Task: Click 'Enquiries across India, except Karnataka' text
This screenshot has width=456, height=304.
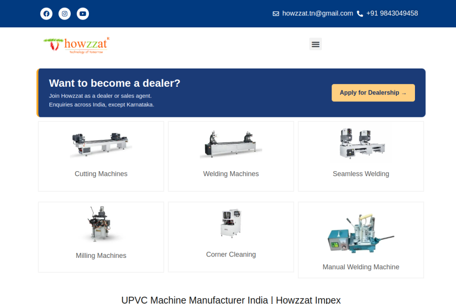Action: pyautogui.click(x=102, y=105)
